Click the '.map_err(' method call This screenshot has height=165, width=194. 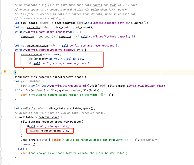click(x=28, y=140)
